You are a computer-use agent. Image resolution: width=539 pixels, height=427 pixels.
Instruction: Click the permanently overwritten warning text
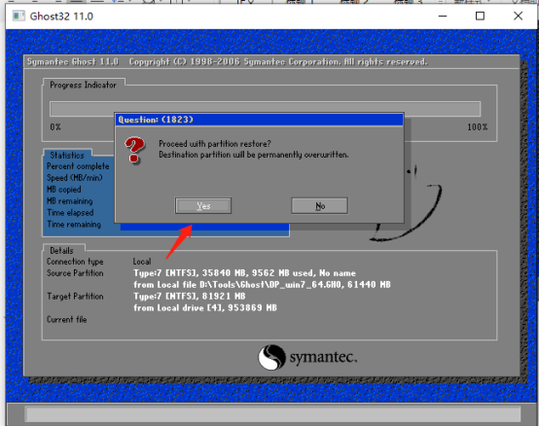coord(254,155)
